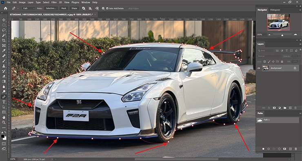Select the Horizontal Type tool
This screenshot has width=302, height=161.
[4, 102]
